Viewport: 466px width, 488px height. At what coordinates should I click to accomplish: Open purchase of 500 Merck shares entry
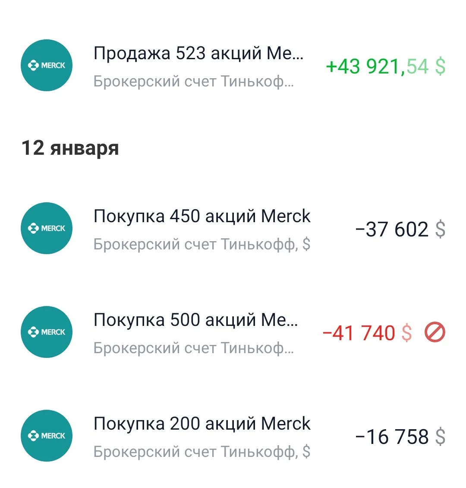[233, 332]
